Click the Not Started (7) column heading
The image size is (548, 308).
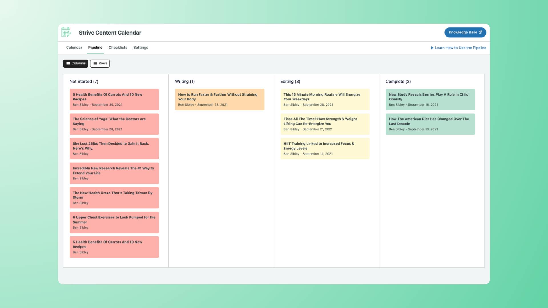click(x=84, y=82)
